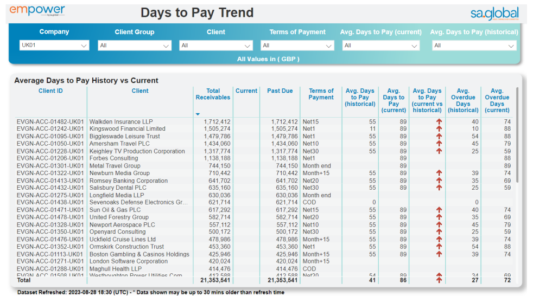Click total average overdue days current value 72
The height and width of the screenshot is (296, 533).
coord(507,280)
